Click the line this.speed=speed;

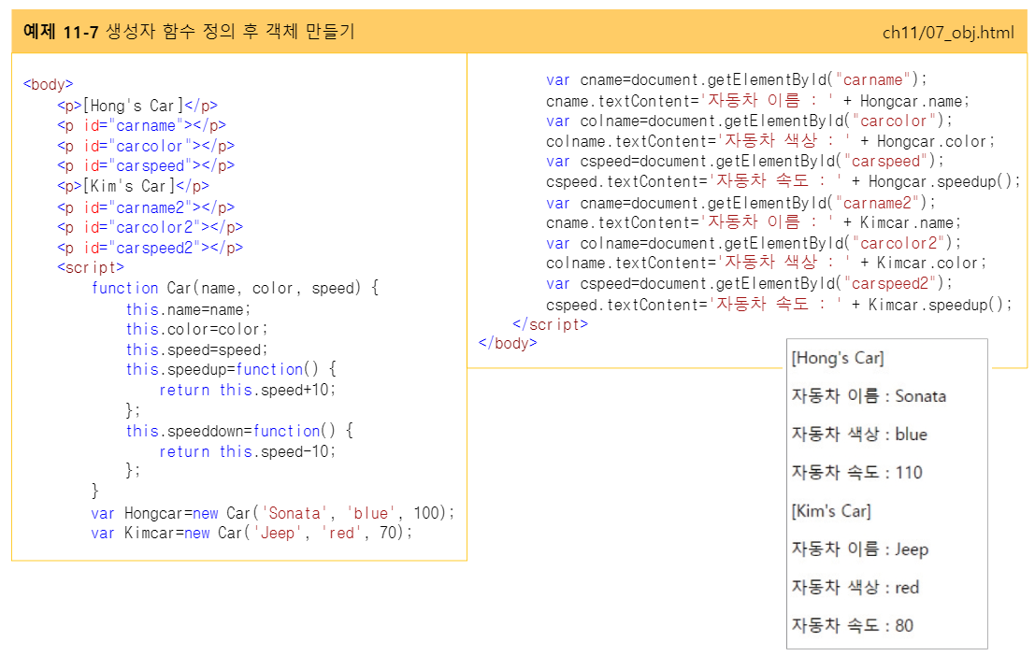click(196, 349)
